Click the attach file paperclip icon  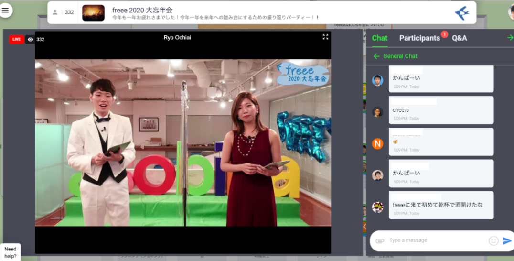(380, 241)
